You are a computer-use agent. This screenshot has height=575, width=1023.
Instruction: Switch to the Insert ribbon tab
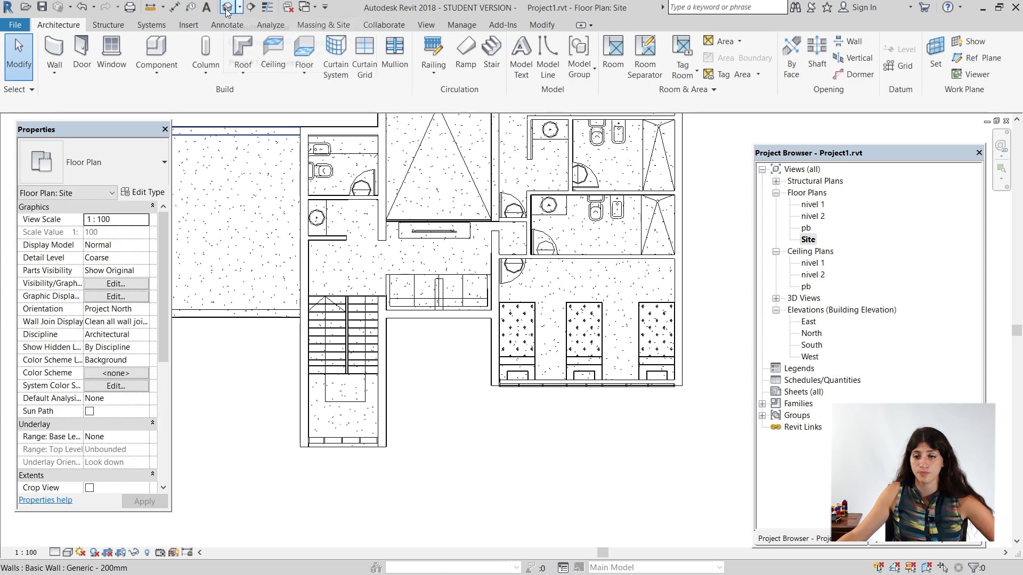(189, 24)
